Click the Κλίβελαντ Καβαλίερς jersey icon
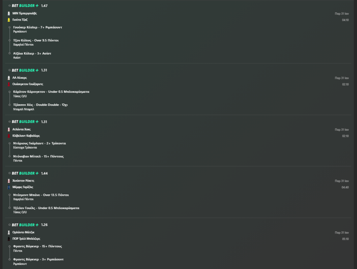 pos(9,136)
